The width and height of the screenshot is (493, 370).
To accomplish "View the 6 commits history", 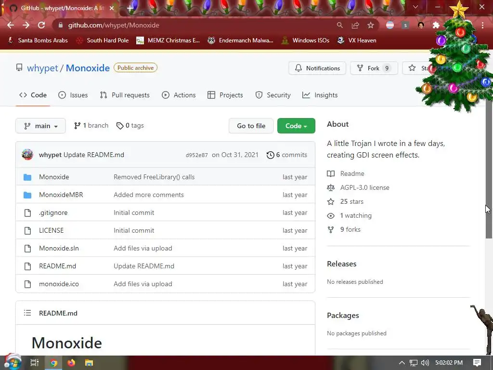I will tap(287, 155).
